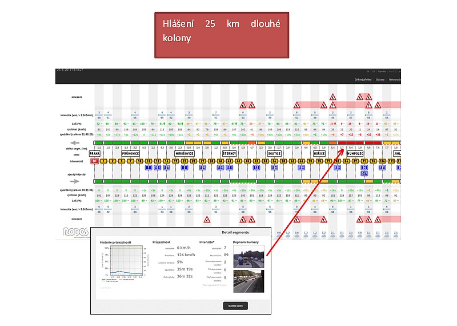Image resolution: width=457 pixels, height=326 pixels.
Task: Click the right-pointing direction arrow
Action: 75,181
